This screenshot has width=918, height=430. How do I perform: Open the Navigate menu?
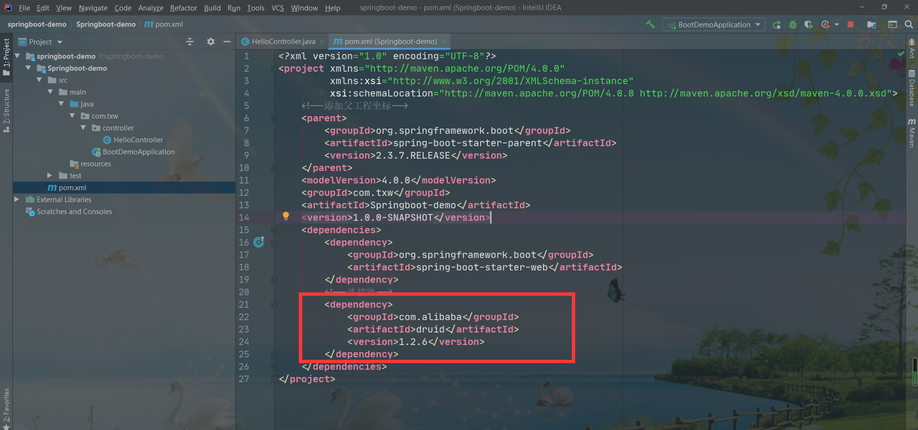click(93, 8)
